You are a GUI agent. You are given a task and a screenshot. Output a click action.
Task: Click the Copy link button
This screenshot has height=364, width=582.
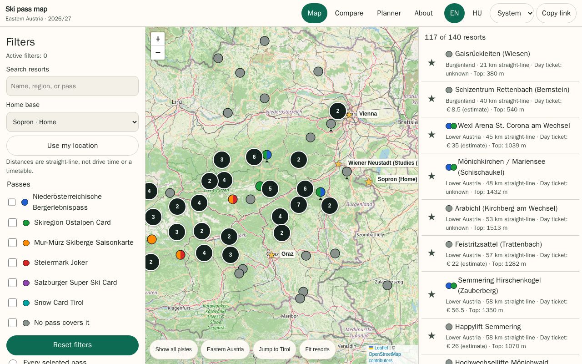pos(556,13)
